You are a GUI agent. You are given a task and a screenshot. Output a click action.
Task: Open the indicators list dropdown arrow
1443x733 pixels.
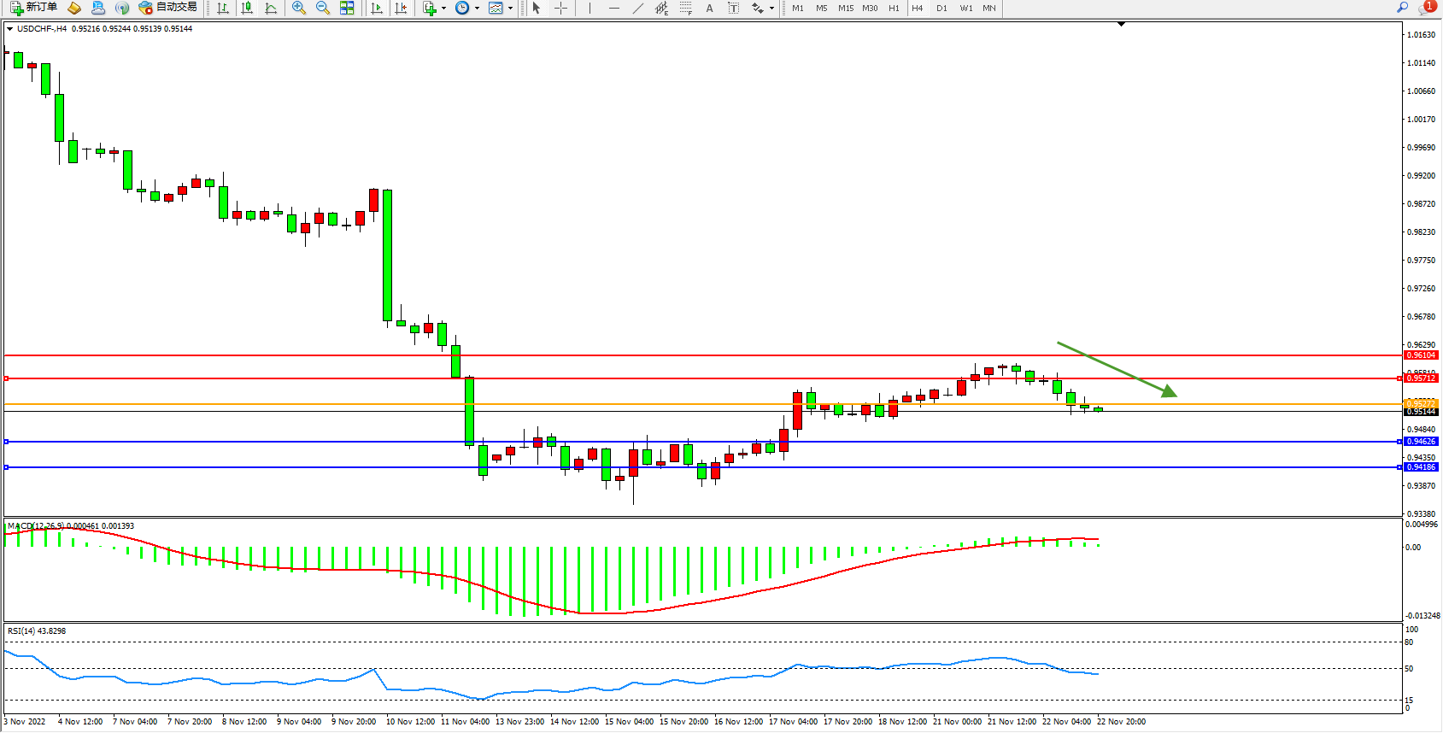coord(443,8)
